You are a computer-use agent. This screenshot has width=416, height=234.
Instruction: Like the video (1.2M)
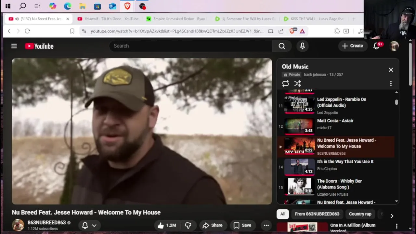pos(167,225)
